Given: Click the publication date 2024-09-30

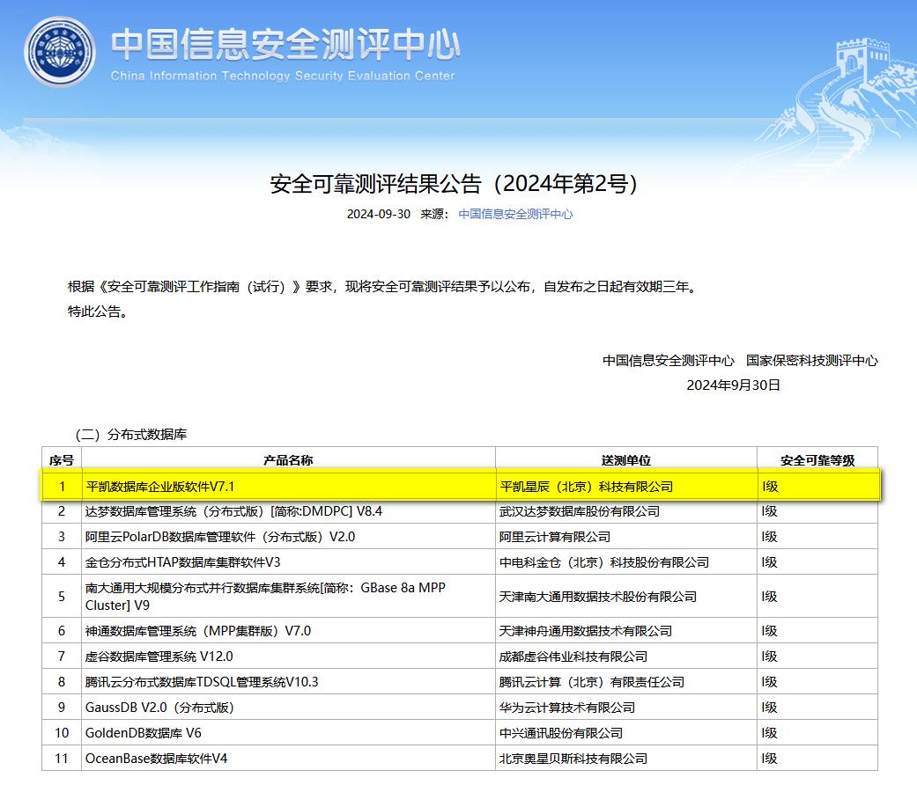Looking at the screenshot, I should pos(379,215).
